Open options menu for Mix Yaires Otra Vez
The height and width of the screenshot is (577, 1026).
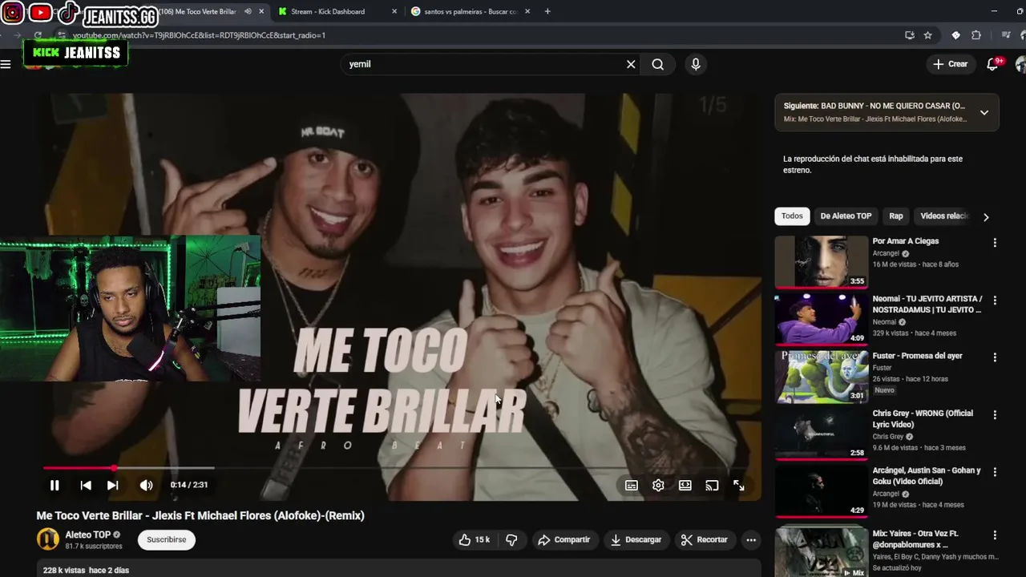pyautogui.click(x=995, y=535)
